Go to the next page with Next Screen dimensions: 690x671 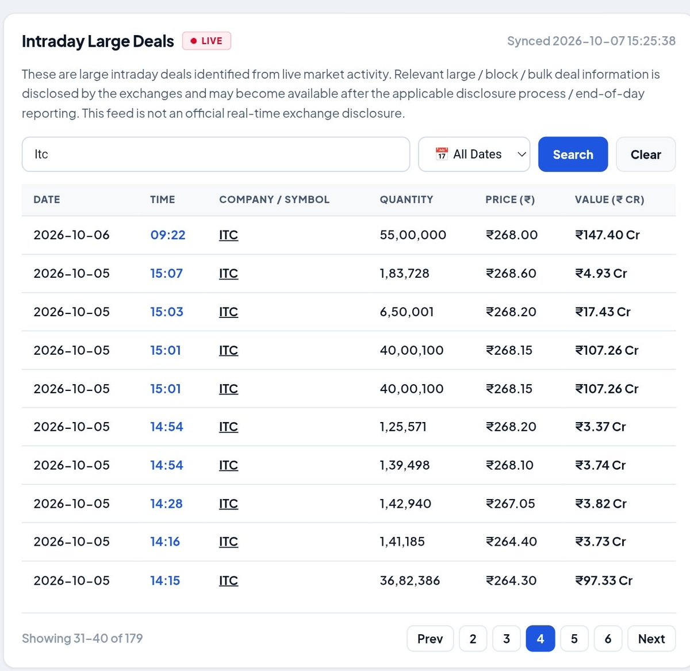[651, 639]
